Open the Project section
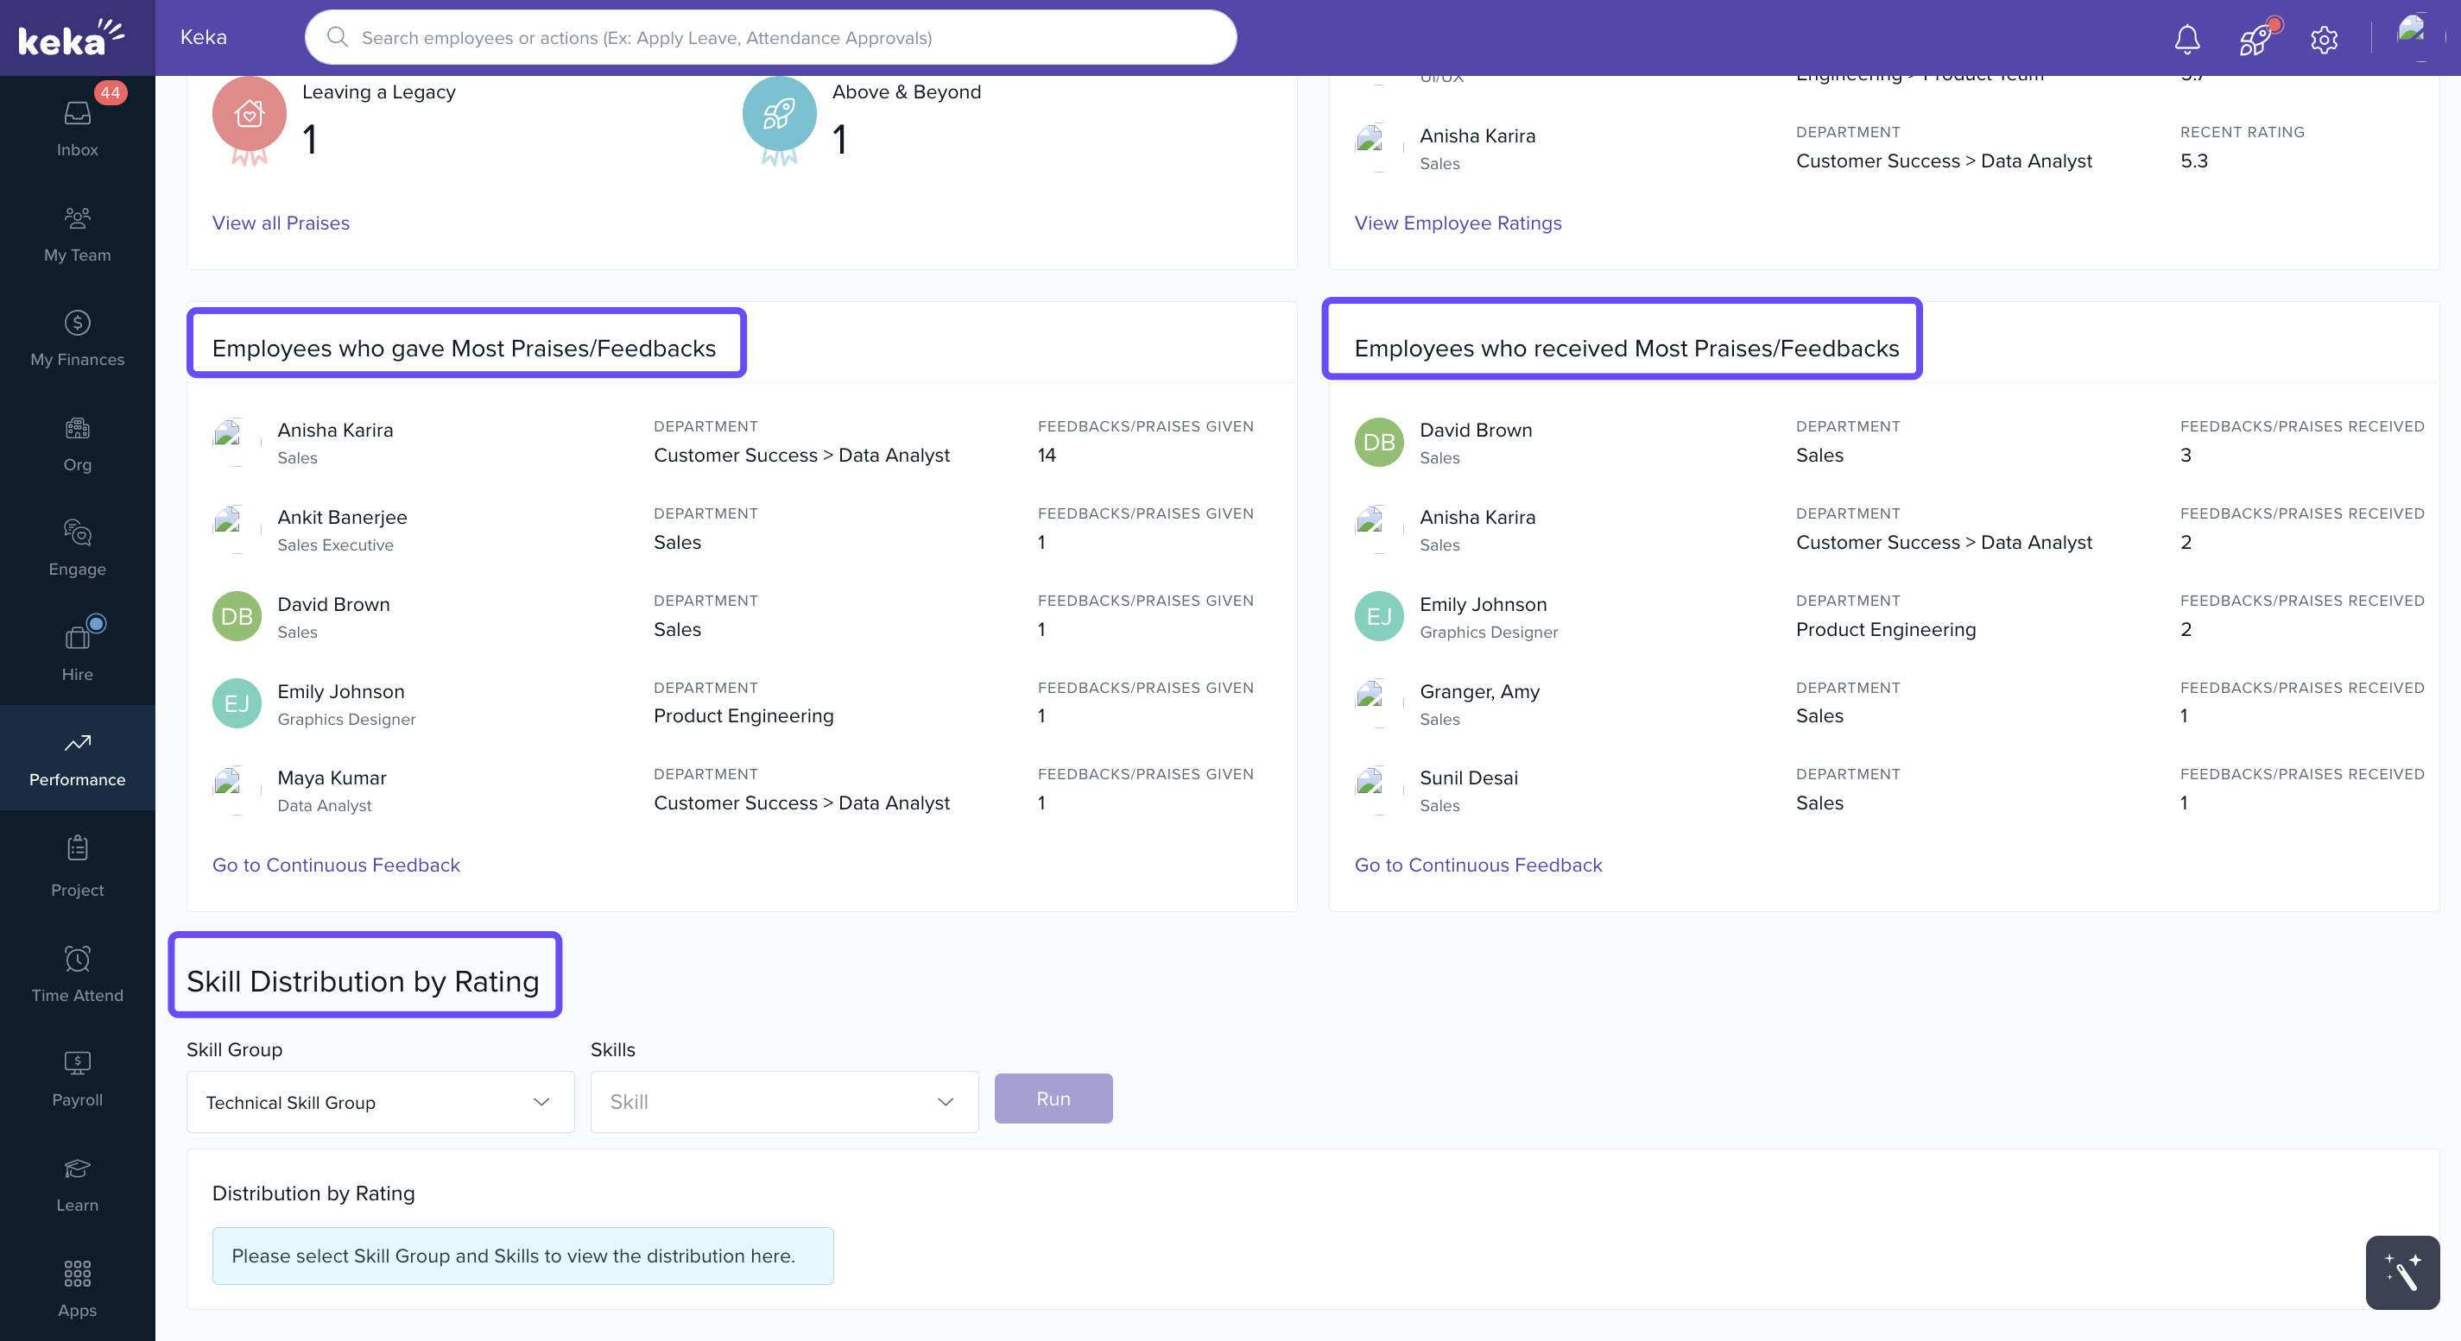 point(77,865)
